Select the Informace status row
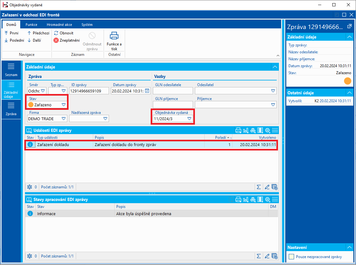Screen dimensions: 356x265 click(151, 214)
